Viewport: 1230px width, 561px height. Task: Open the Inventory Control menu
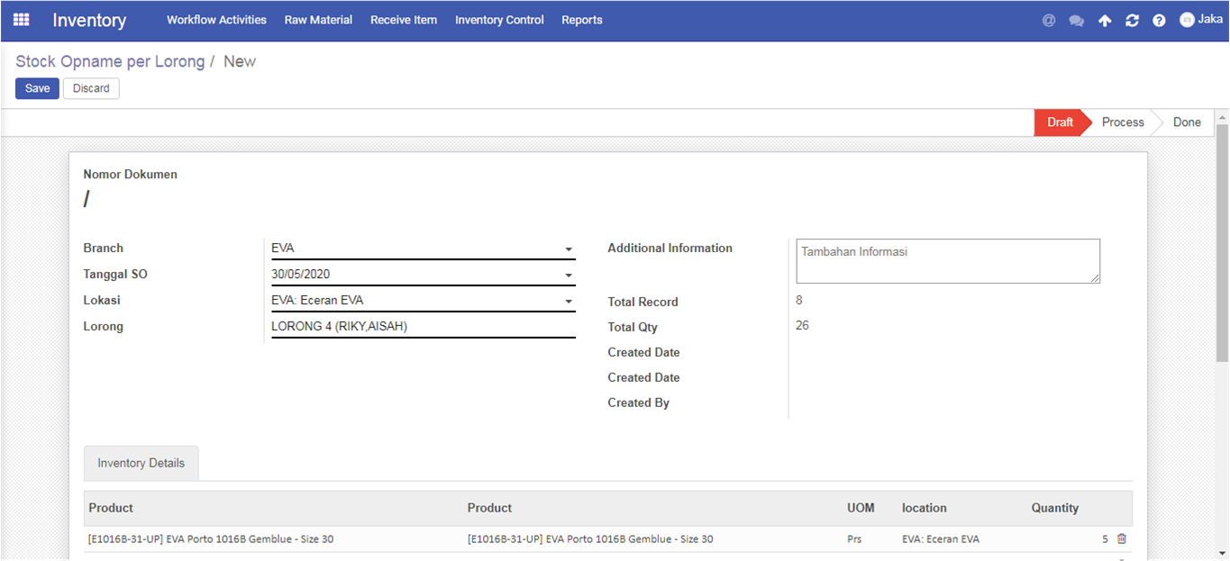click(499, 20)
